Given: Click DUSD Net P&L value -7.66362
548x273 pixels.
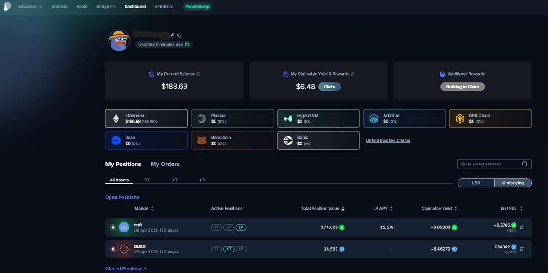Looking at the screenshot, I should point(501,247).
